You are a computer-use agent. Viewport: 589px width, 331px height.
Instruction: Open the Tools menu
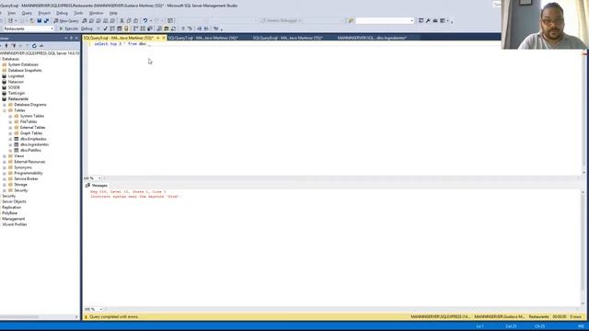(x=78, y=13)
